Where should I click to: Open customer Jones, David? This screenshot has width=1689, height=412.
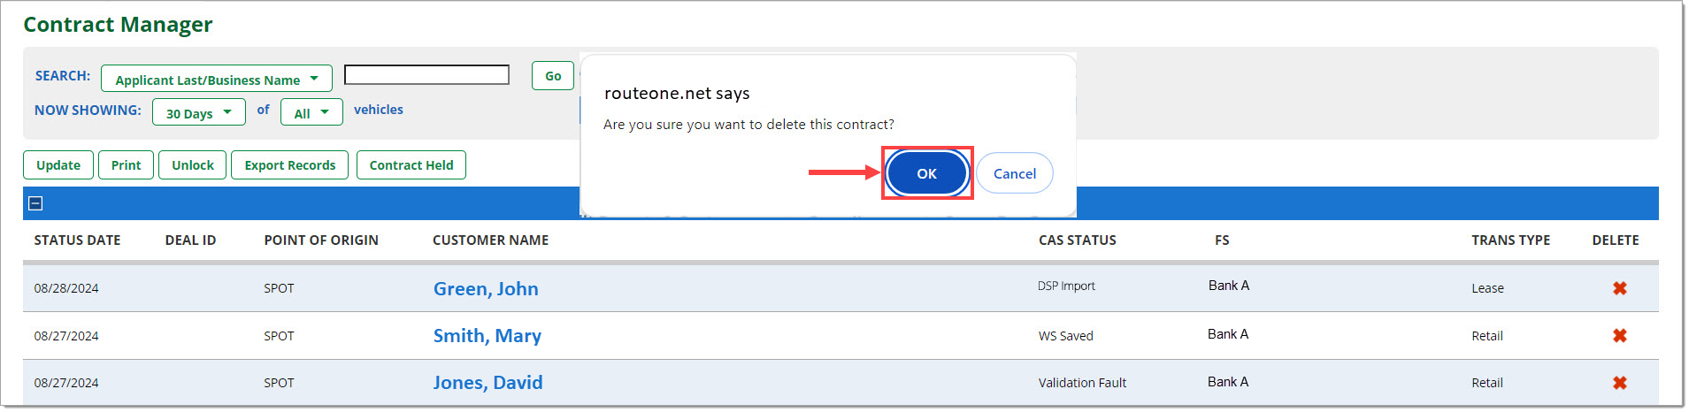point(488,383)
